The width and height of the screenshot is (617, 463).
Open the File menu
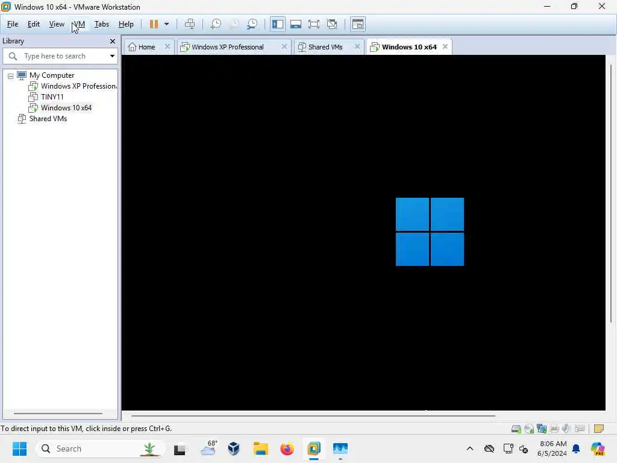pos(13,24)
